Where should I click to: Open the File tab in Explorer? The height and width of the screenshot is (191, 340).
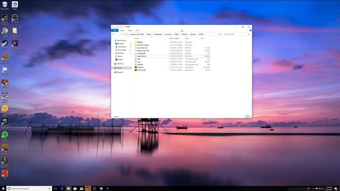[x=115, y=31]
